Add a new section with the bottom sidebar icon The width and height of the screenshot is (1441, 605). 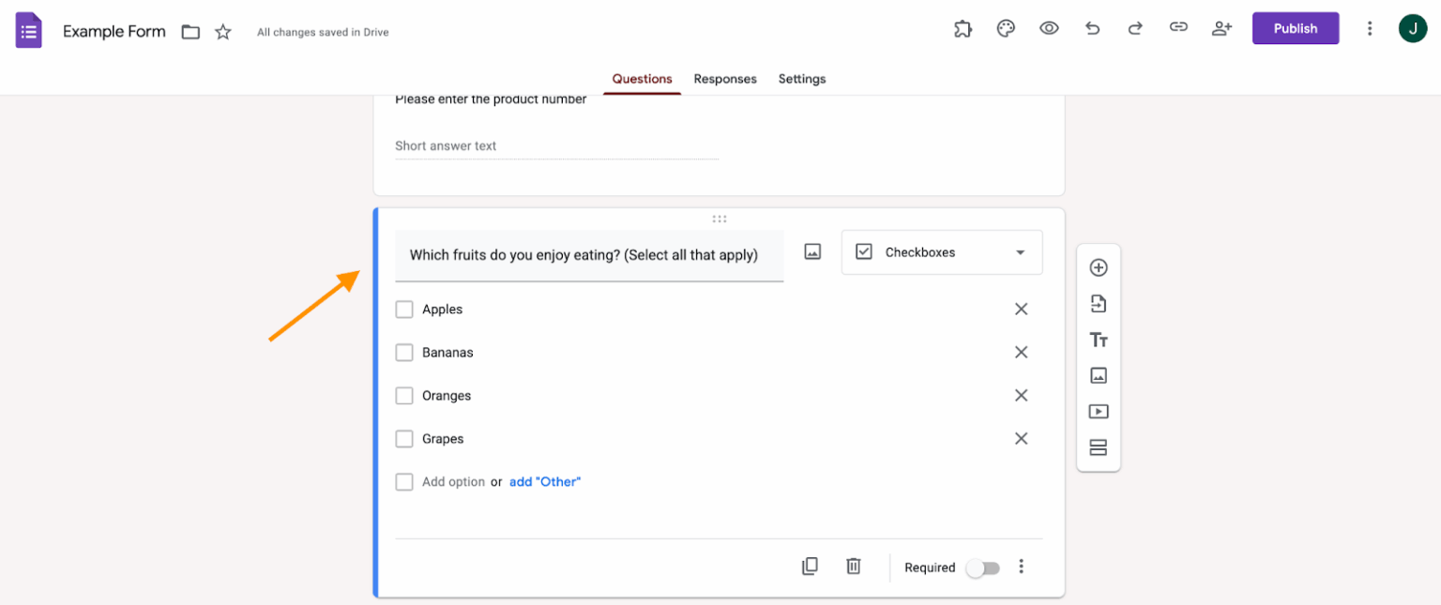point(1098,447)
